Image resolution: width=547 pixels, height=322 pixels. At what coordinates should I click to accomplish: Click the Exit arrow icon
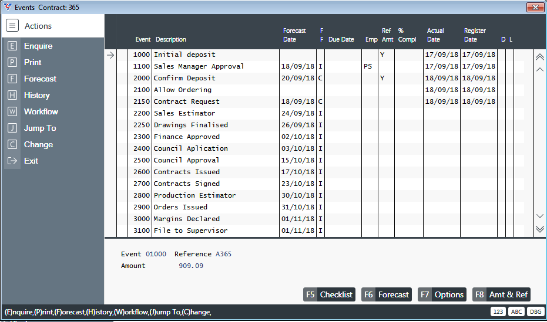point(12,161)
